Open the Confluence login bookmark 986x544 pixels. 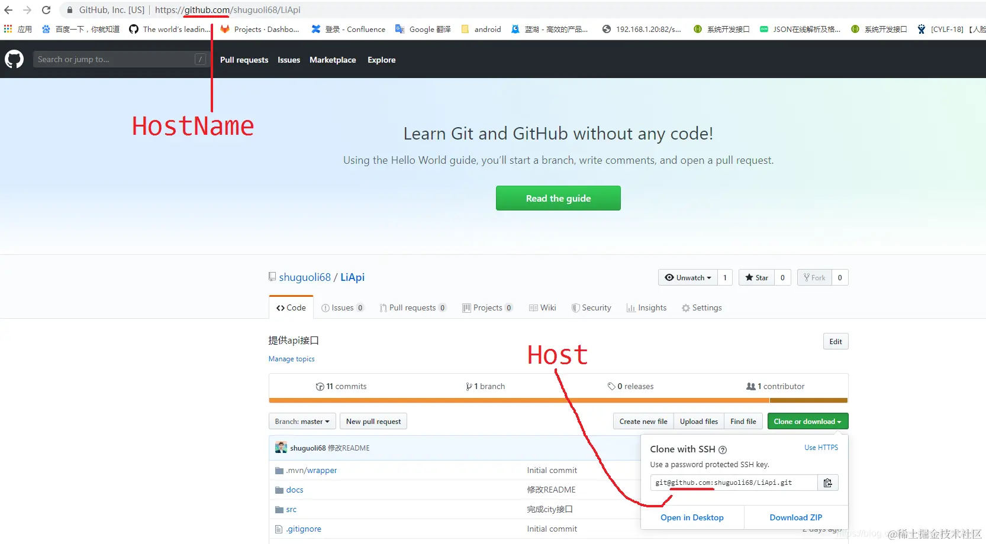(x=348, y=29)
